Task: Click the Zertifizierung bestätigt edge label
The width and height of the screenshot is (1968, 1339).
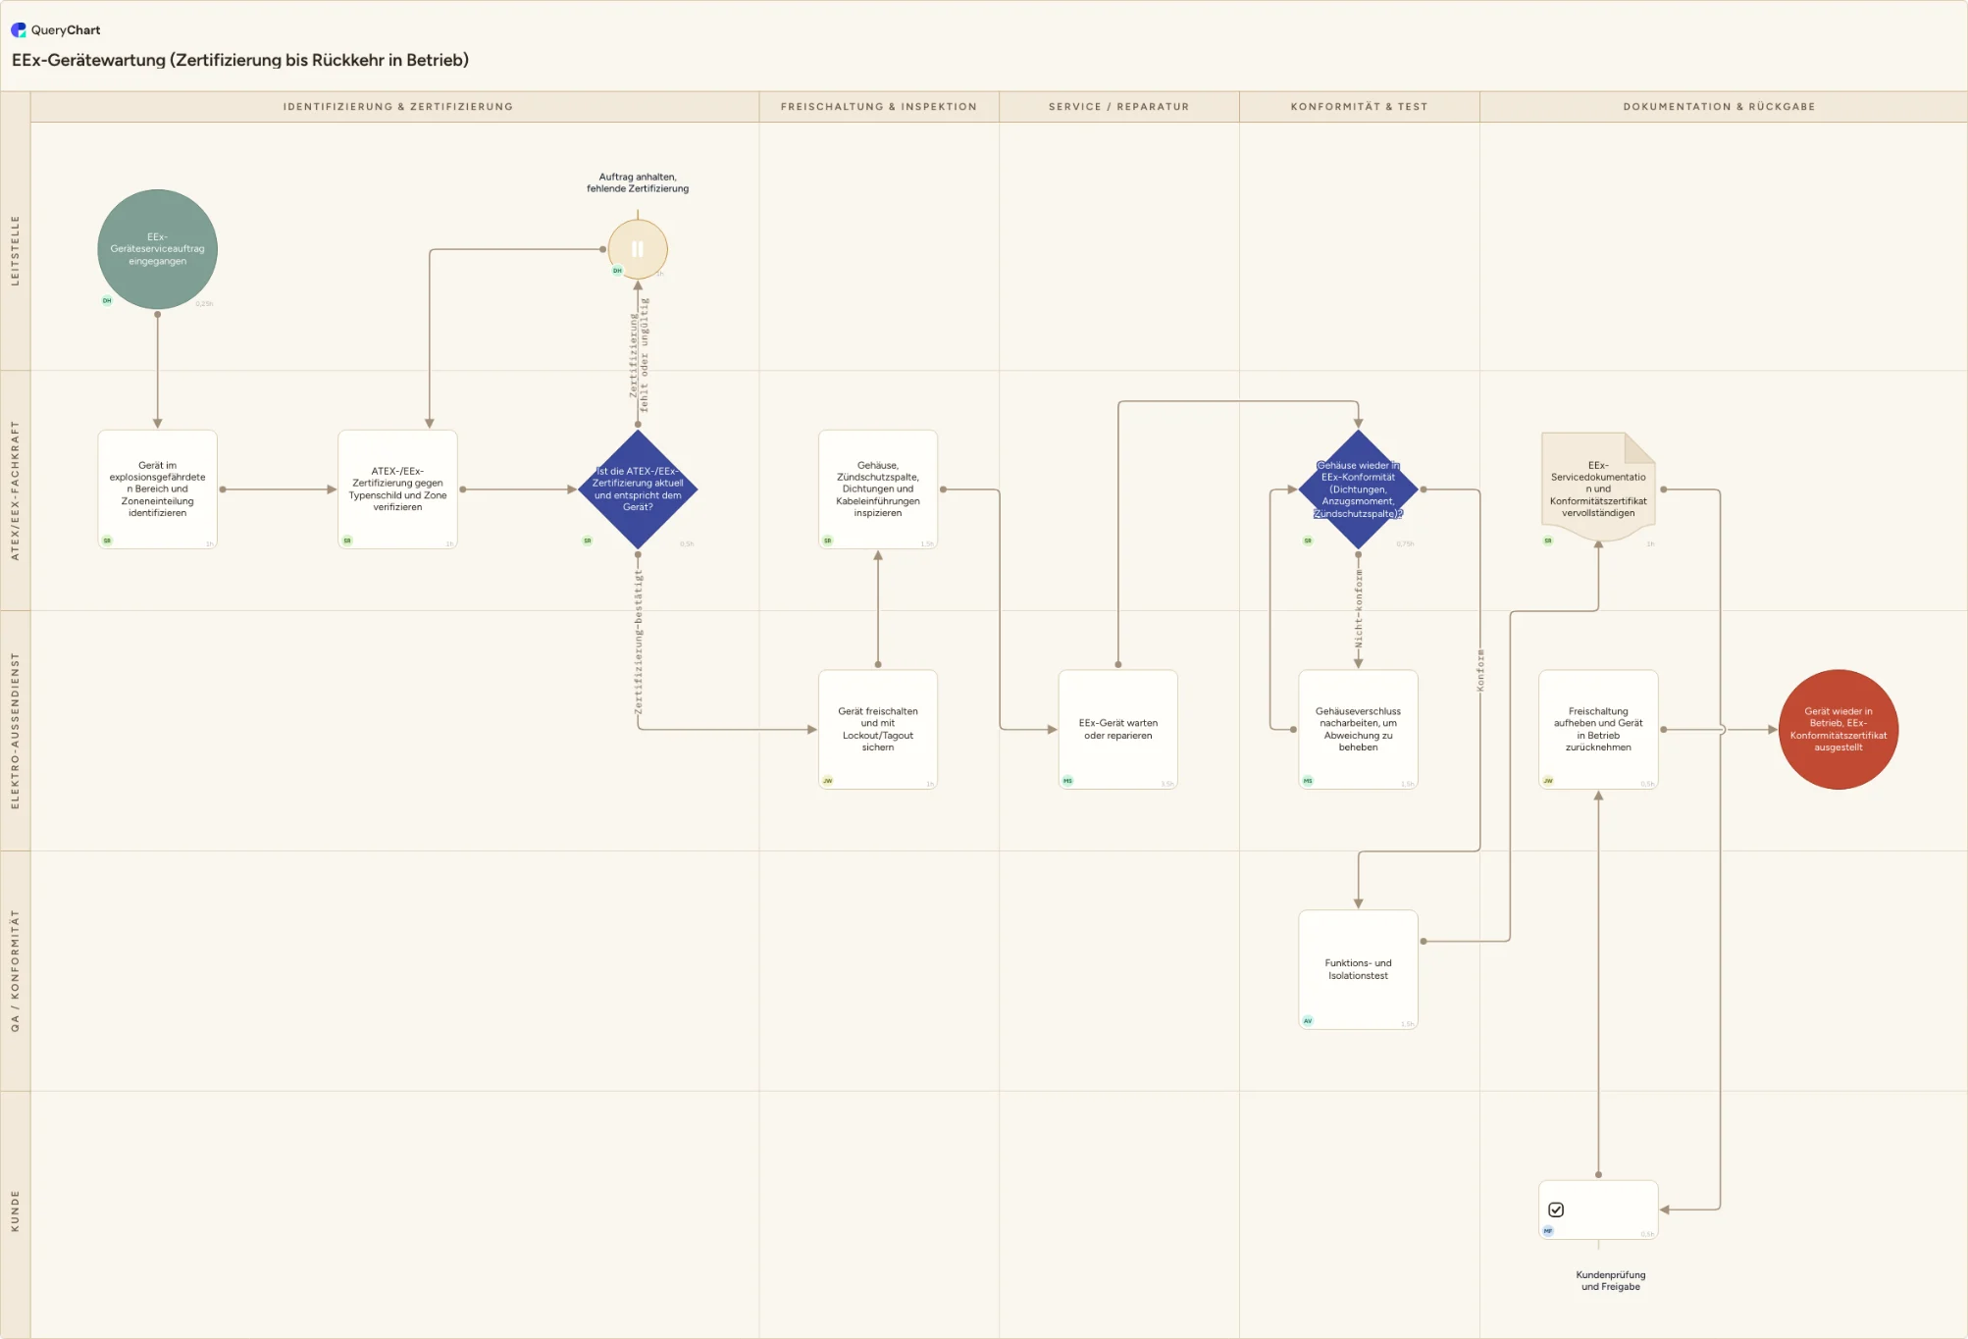Action: click(x=638, y=642)
